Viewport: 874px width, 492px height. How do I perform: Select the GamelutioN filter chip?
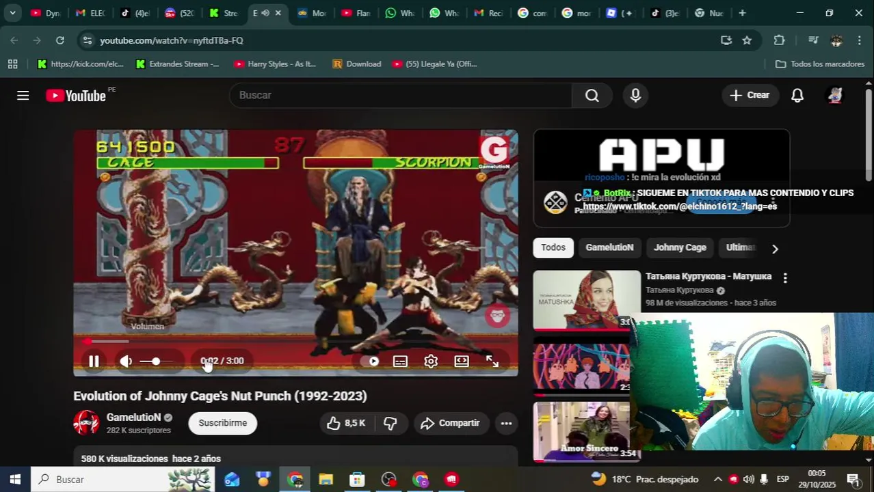(609, 247)
